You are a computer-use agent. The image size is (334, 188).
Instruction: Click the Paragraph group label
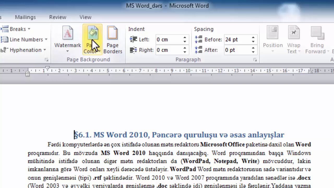click(x=188, y=60)
